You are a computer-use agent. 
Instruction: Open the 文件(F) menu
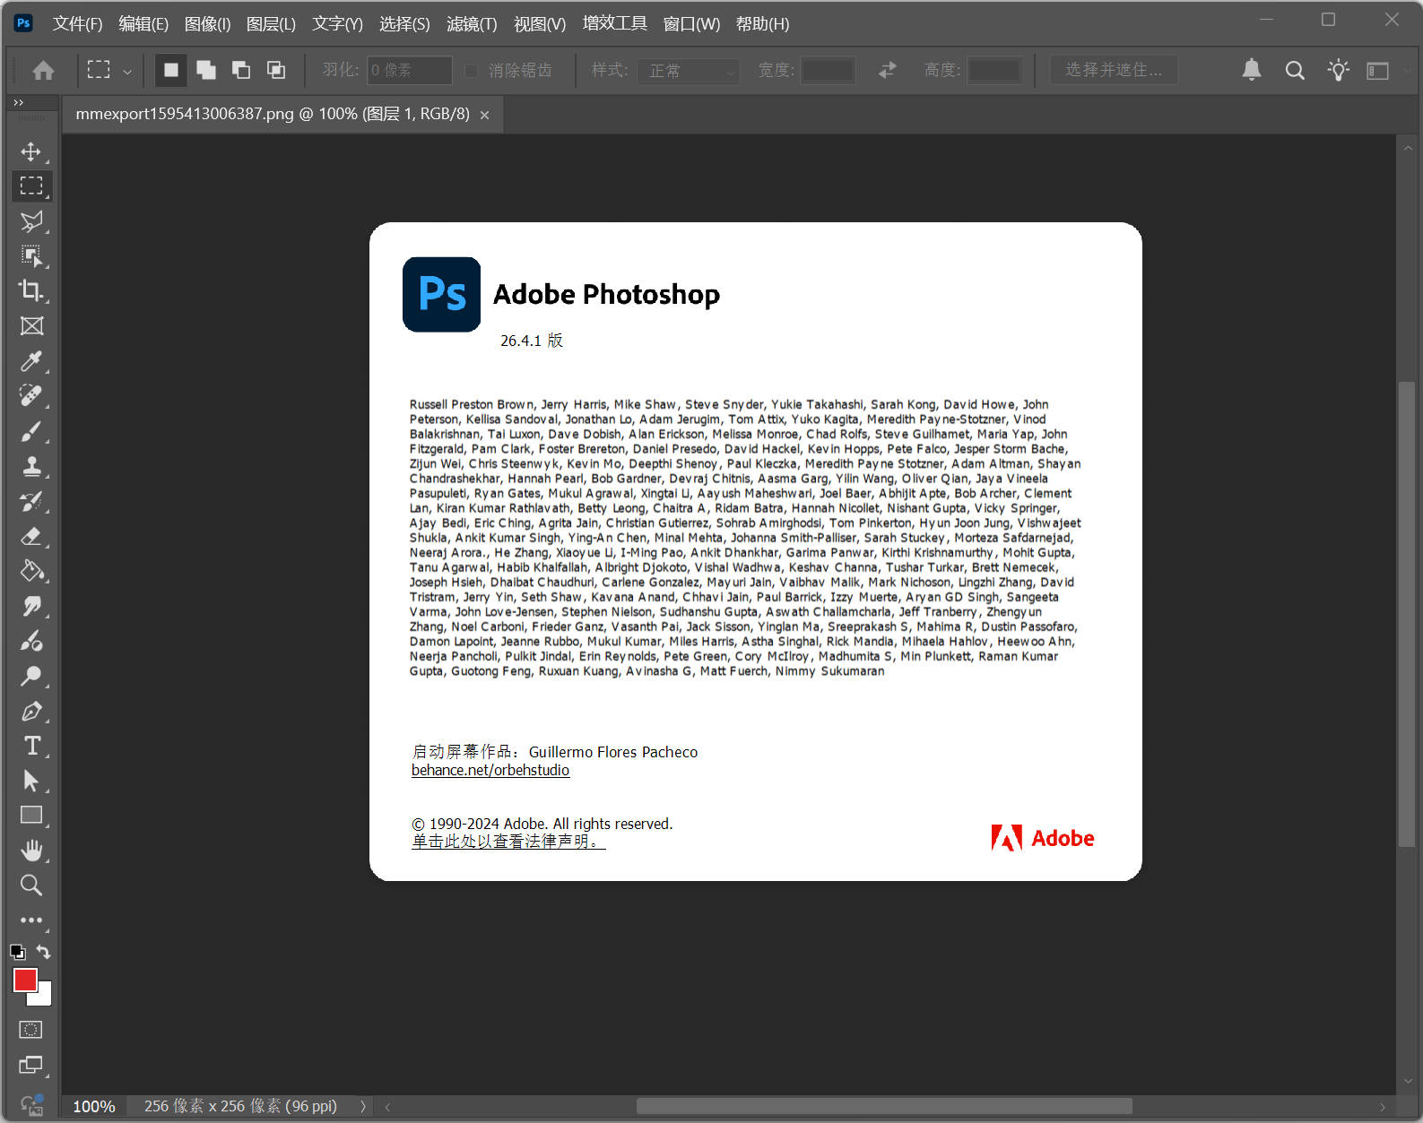(77, 24)
